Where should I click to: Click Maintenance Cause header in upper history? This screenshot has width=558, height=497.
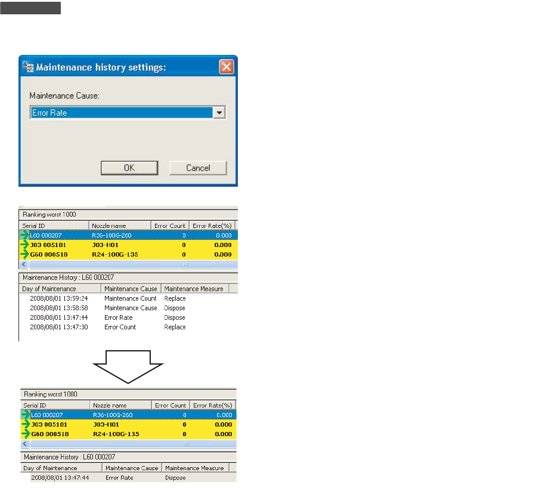[x=131, y=289]
